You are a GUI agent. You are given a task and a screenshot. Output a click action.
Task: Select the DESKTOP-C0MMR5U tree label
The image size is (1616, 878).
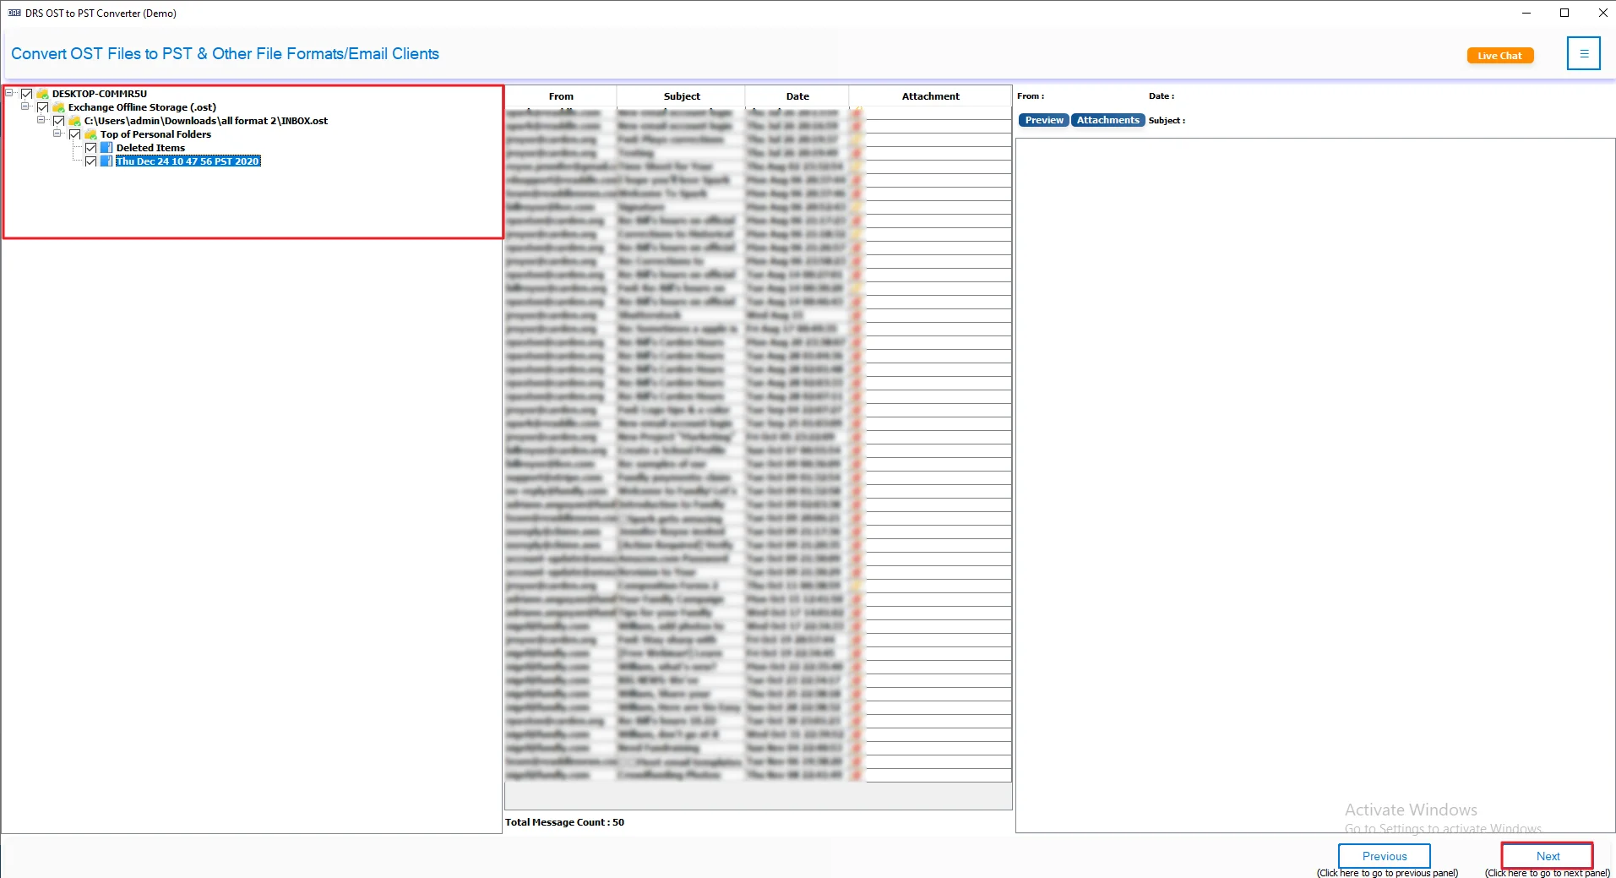pyautogui.click(x=100, y=94)
